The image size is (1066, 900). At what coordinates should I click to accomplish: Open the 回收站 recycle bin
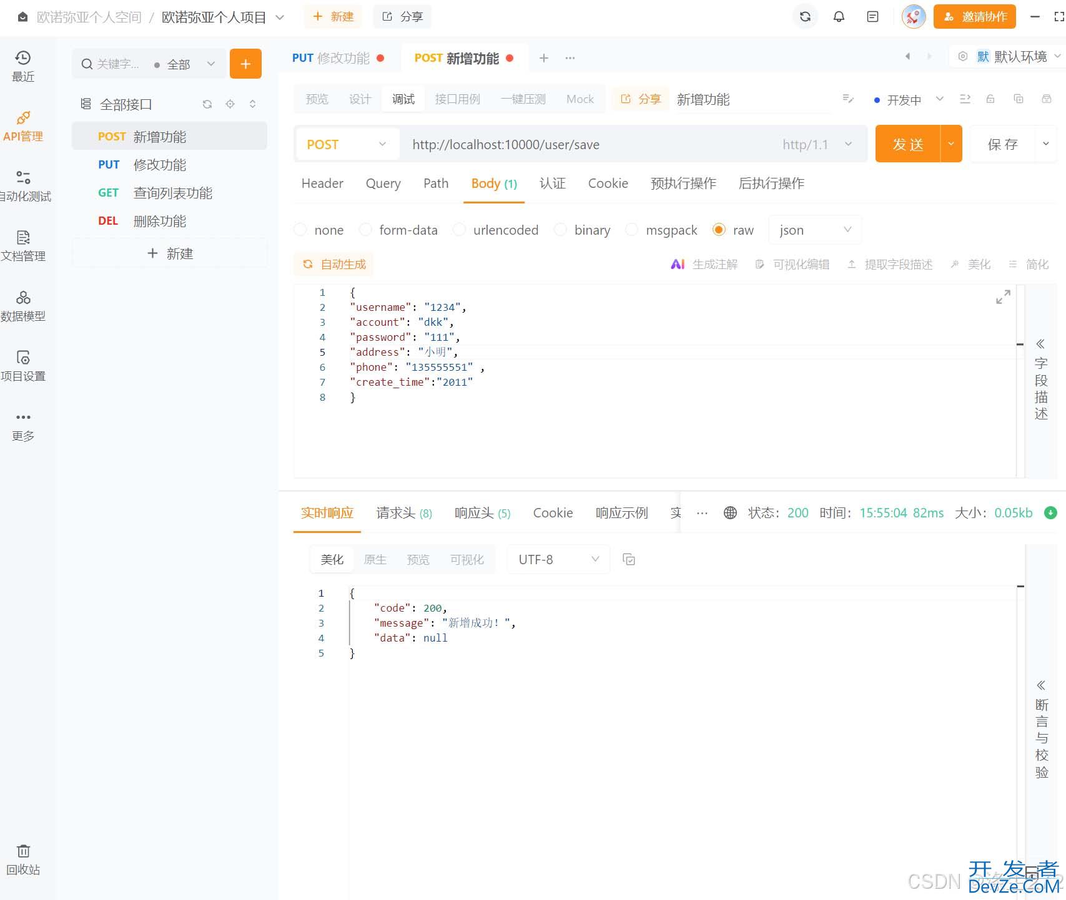23,860
